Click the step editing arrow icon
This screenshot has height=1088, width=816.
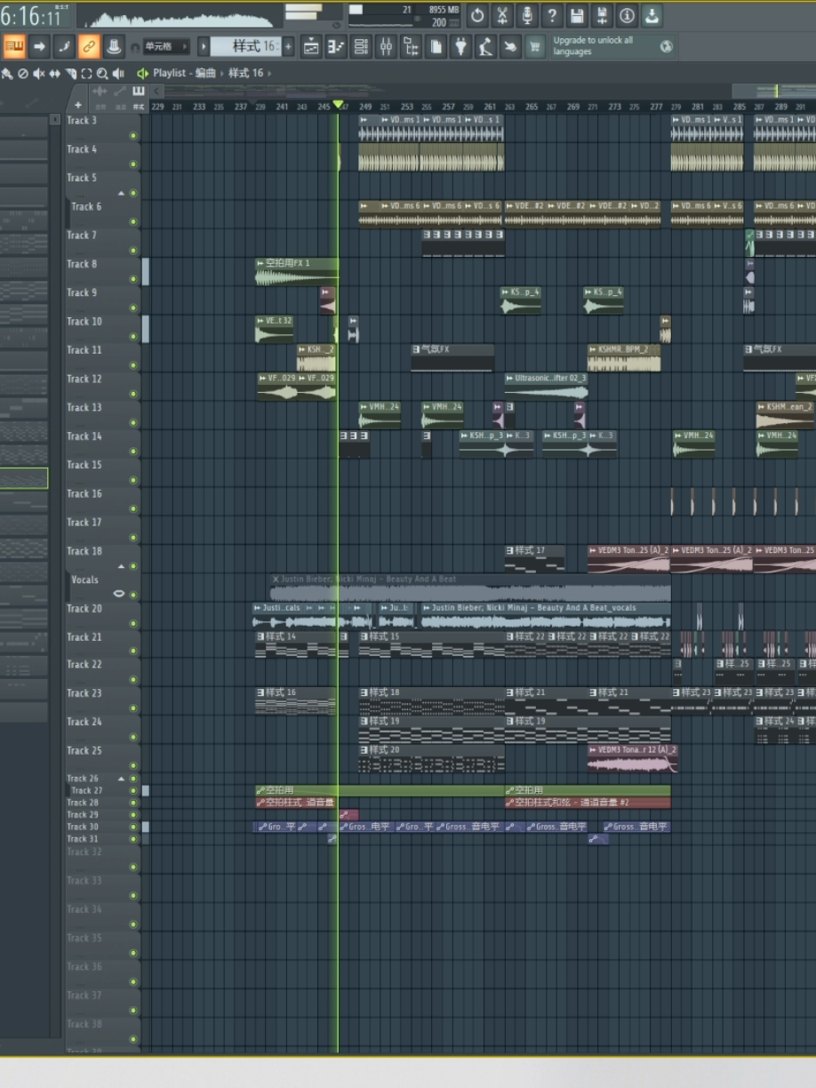pos(39,46)
